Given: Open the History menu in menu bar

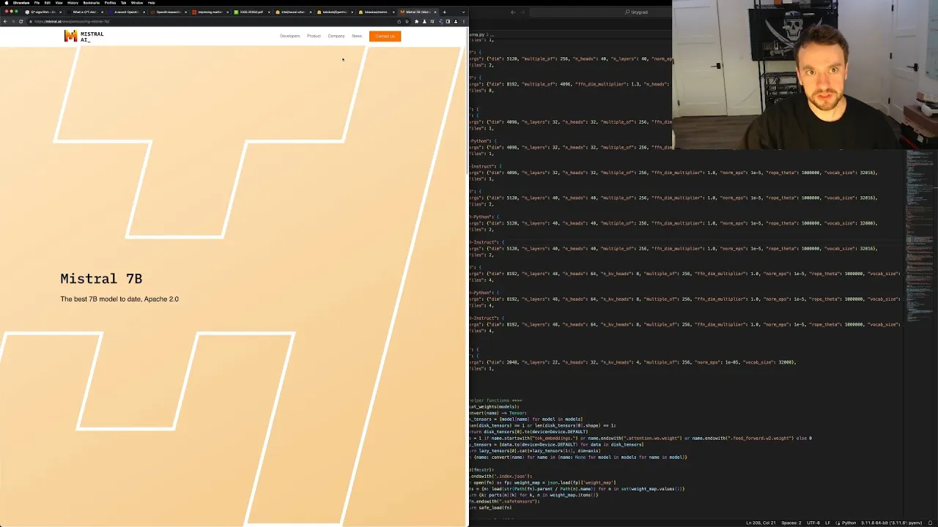Looking at the screenshot, I should [x=73, y=3].
